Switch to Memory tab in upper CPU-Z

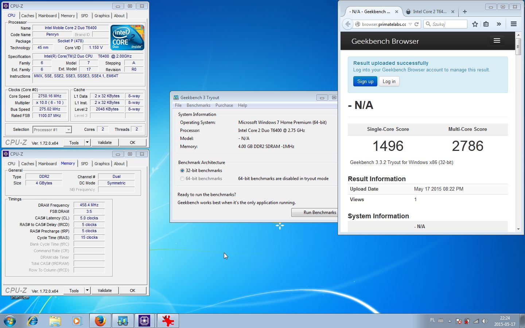click(68, 16)
